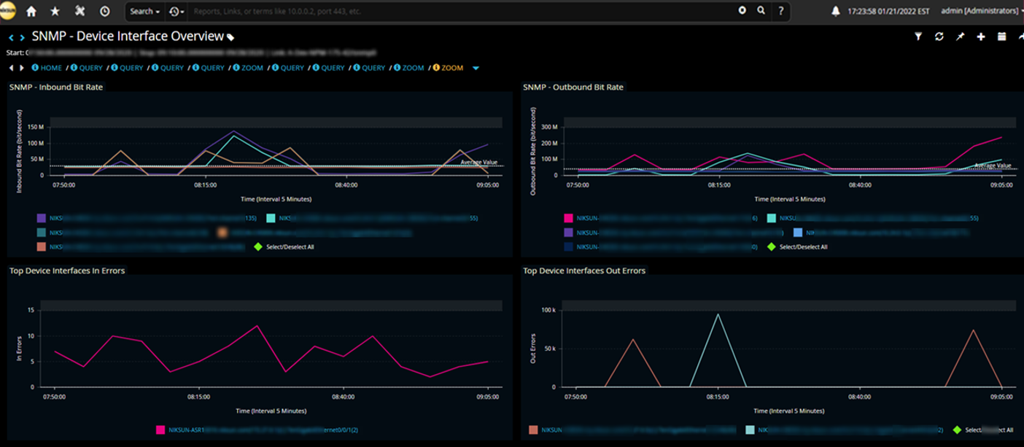1024x447 pixels.
Task: Open the last QUERY breadcrumb before the ZOOMs
Action: (373, 68)
